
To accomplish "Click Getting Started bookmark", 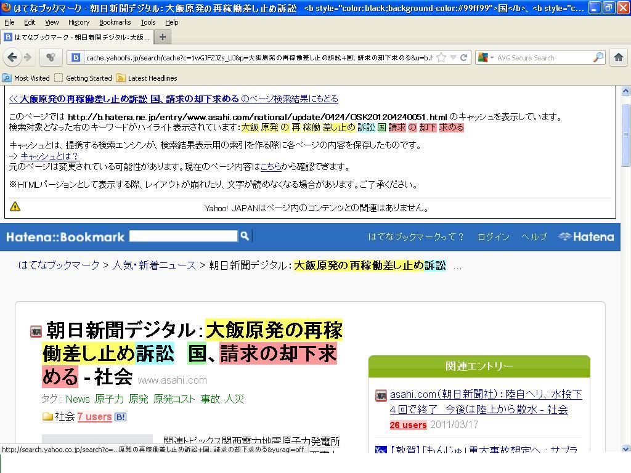I will [x=83, y=78].
